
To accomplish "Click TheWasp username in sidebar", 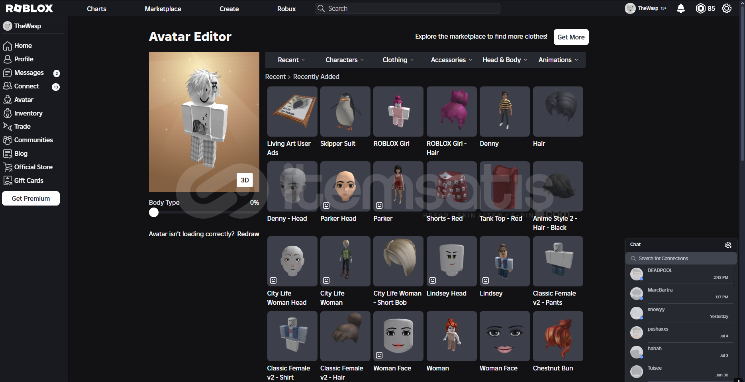I will (27, 26).
